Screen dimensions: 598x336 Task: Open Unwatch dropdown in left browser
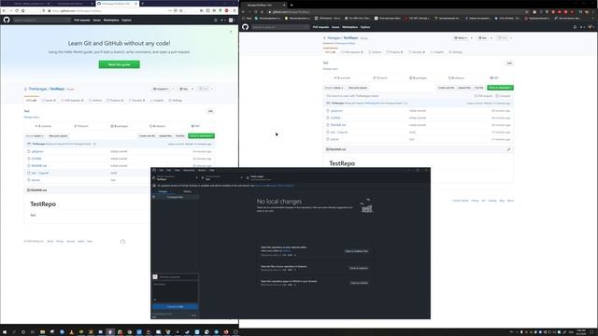[161, 89]
